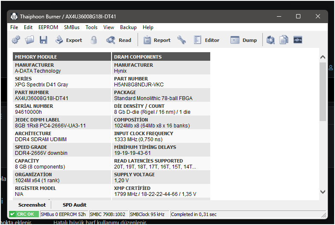Switch to the SPD Audit tab

tap(74, 205)
